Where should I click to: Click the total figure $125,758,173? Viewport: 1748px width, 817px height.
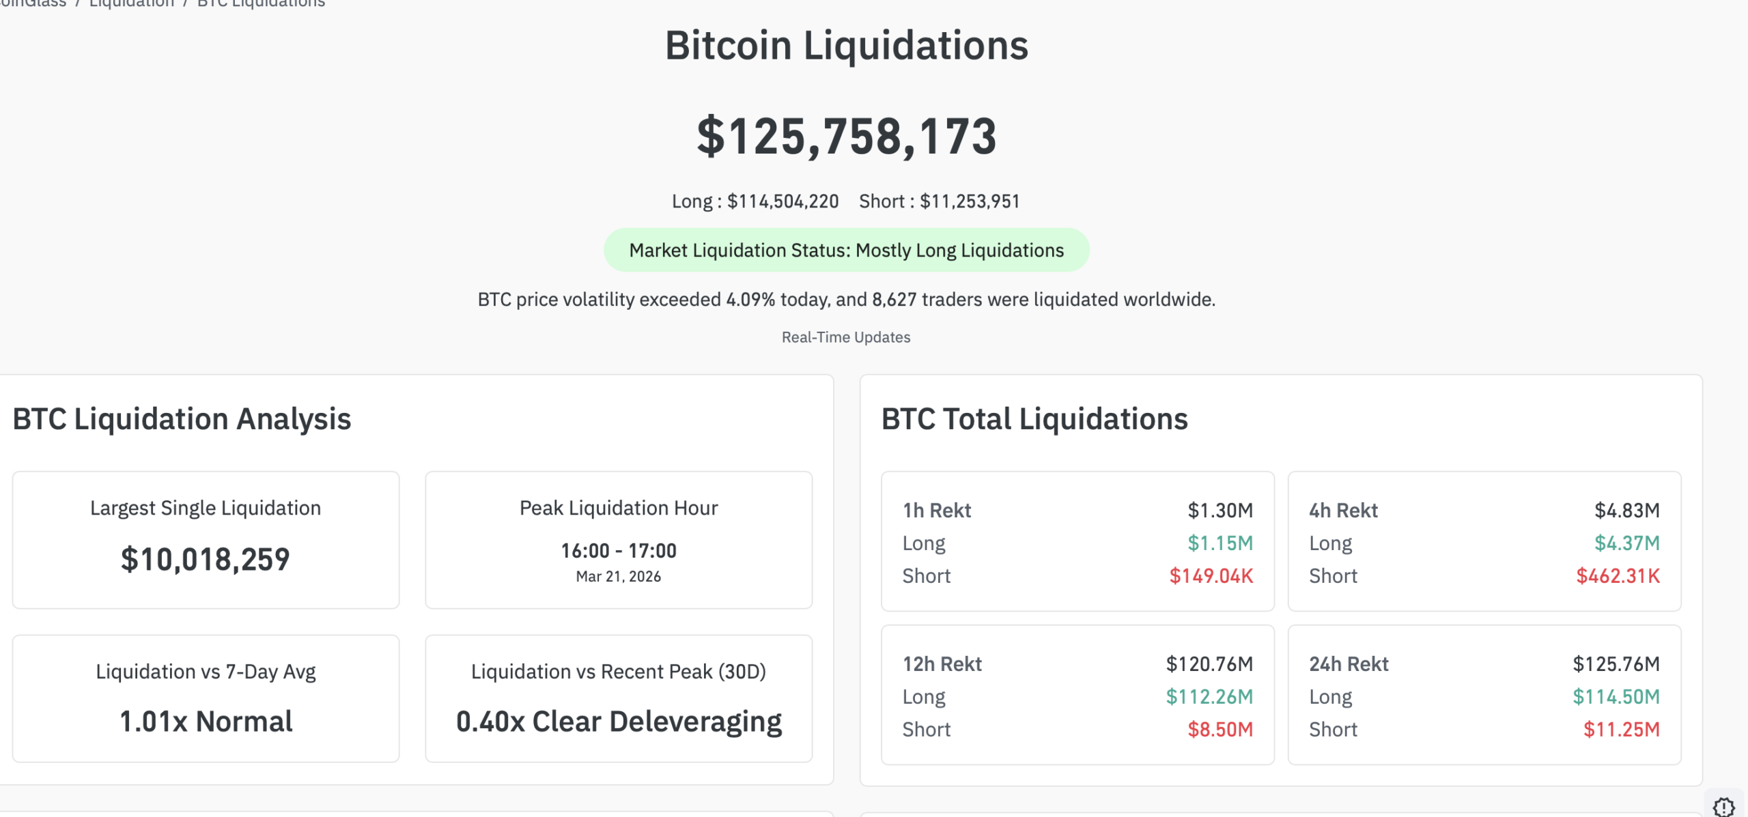(x=846, y=137)
